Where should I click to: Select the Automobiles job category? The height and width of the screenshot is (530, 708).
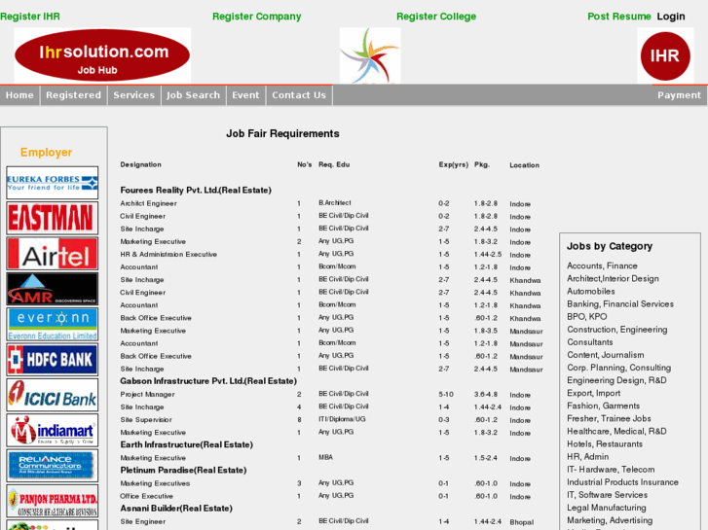(591, 291)
